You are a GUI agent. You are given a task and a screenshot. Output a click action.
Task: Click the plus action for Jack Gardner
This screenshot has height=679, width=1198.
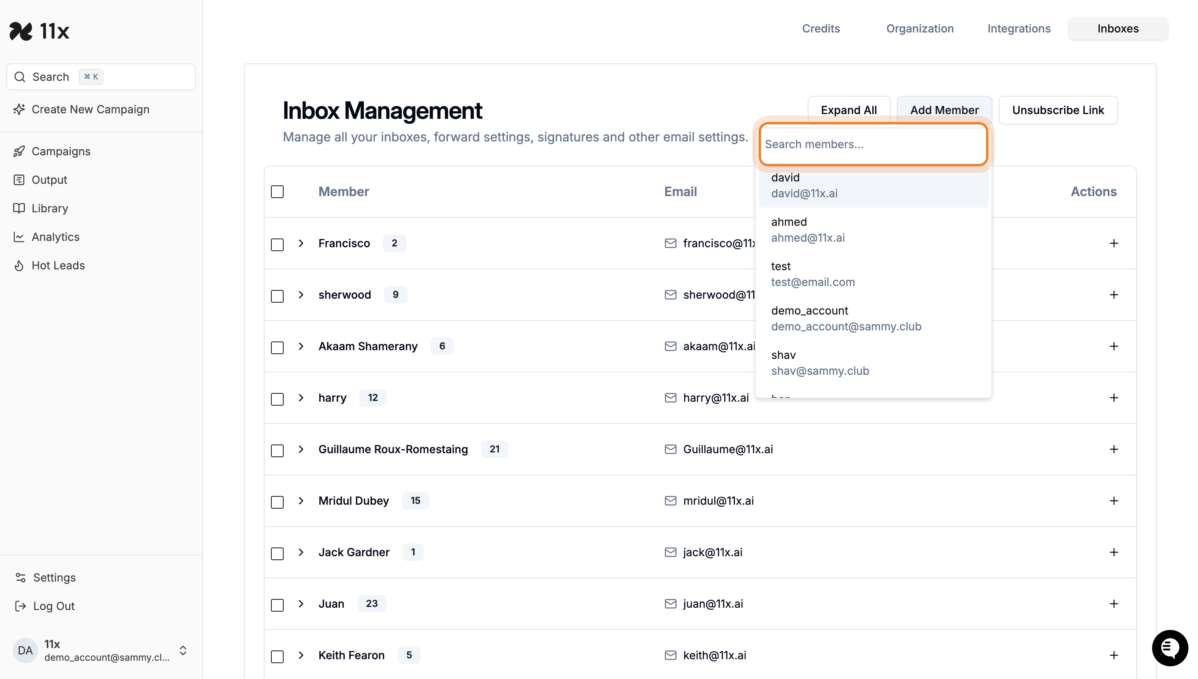coord(1114,552)
